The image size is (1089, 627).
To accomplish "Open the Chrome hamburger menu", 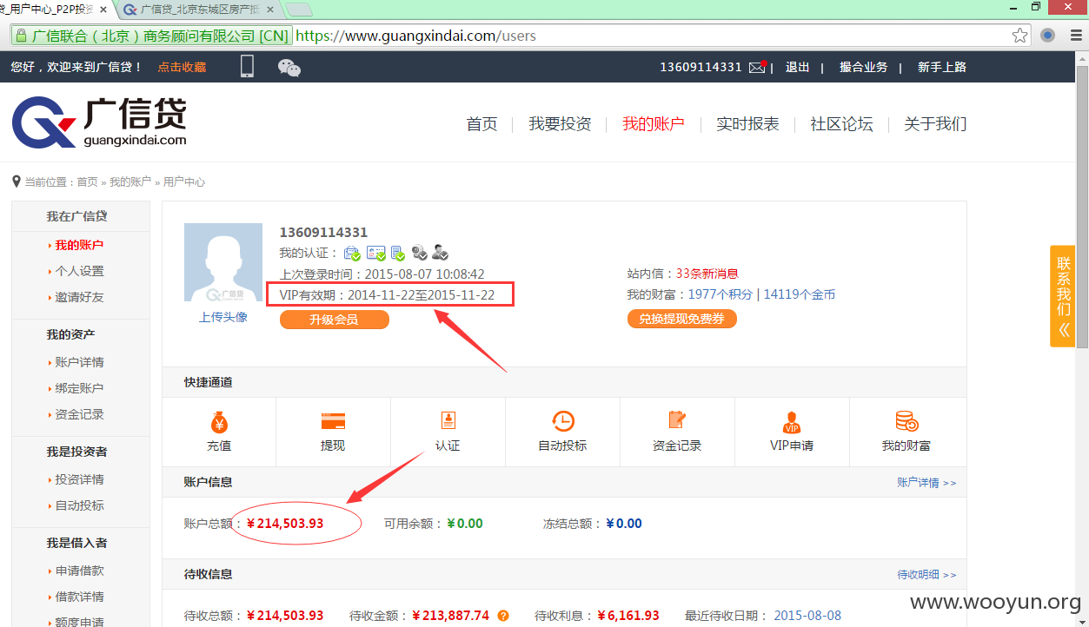I will [1075, 36].
